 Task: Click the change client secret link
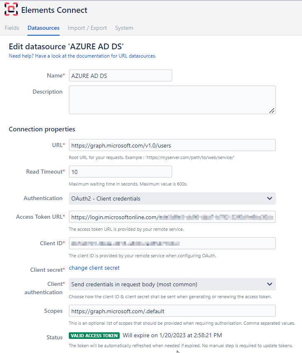coord(94,268)
